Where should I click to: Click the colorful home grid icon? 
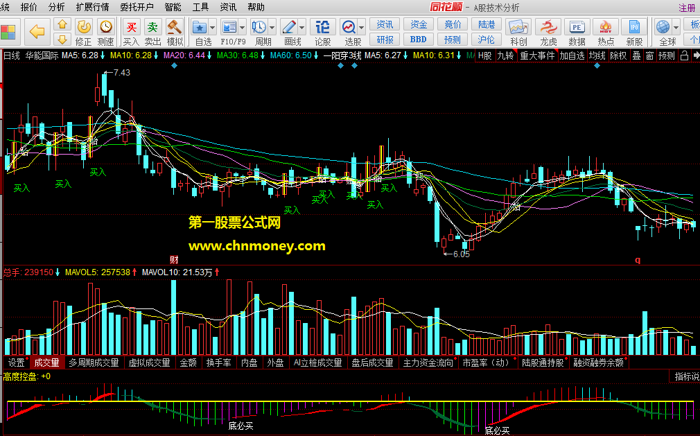click(8, 33)
